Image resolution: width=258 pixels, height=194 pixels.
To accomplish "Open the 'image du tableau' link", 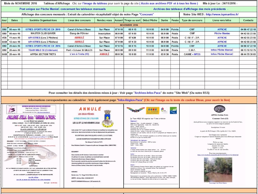I will pyautogui.click(x=95, y=3).
